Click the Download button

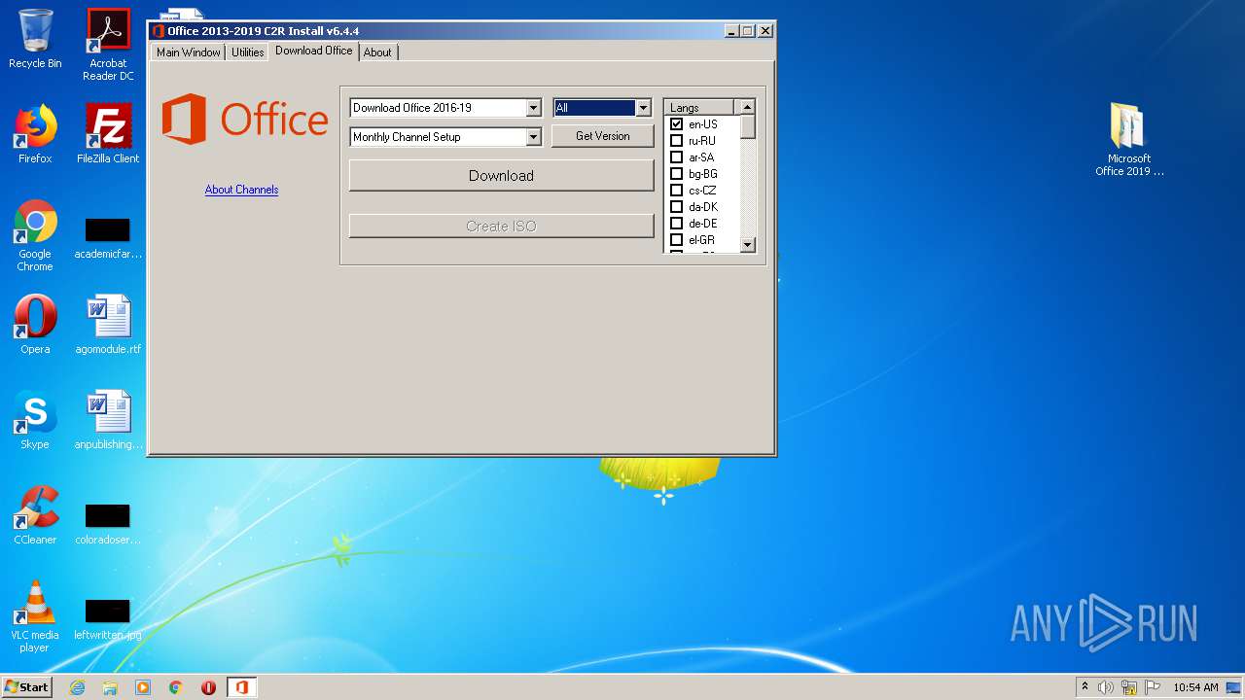click(501, 176)
